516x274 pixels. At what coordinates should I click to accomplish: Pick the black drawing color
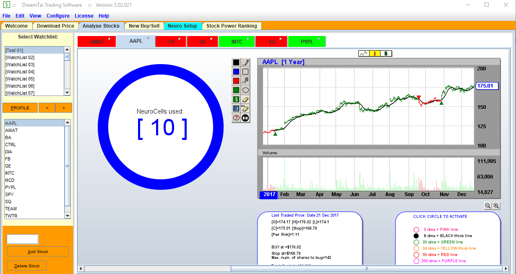[236, 62]
